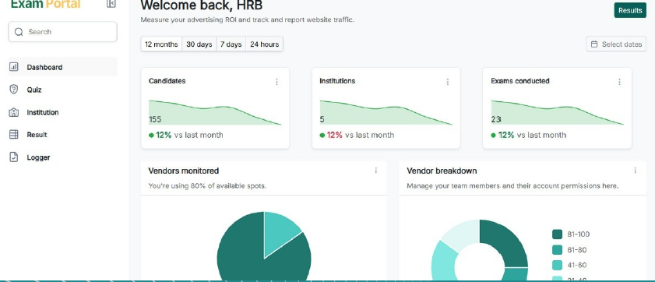Image resolution: width=655 pixels, height=282 pixels.
Task: Switch to the 7 days range
Action: (231, 44)
